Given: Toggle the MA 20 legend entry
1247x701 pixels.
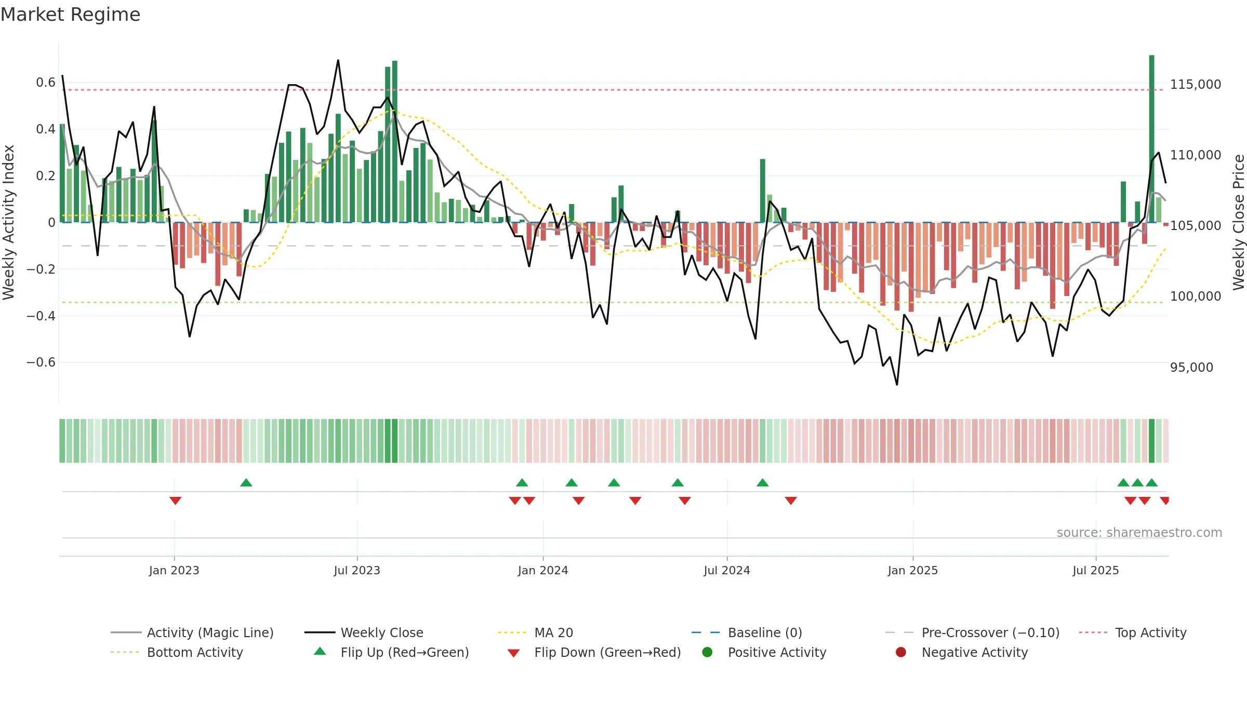Looking at the screenshot, I should pyautogui.click(x=535, y=632).
